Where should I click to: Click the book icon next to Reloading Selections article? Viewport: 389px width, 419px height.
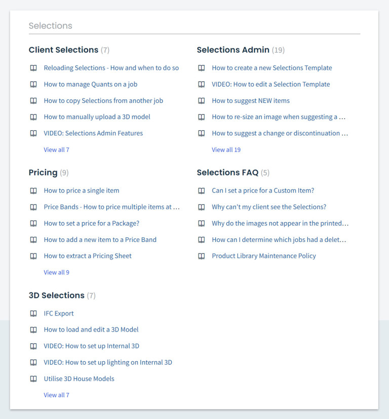pyautogui.click(x=33, y=67)
